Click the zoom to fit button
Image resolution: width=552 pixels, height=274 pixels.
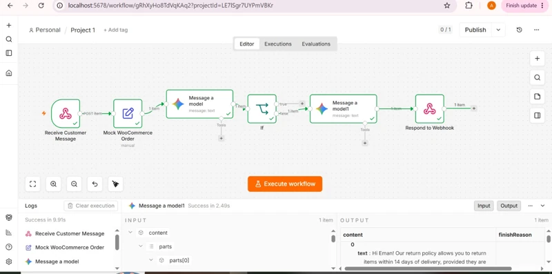click(x=32, y=184)
